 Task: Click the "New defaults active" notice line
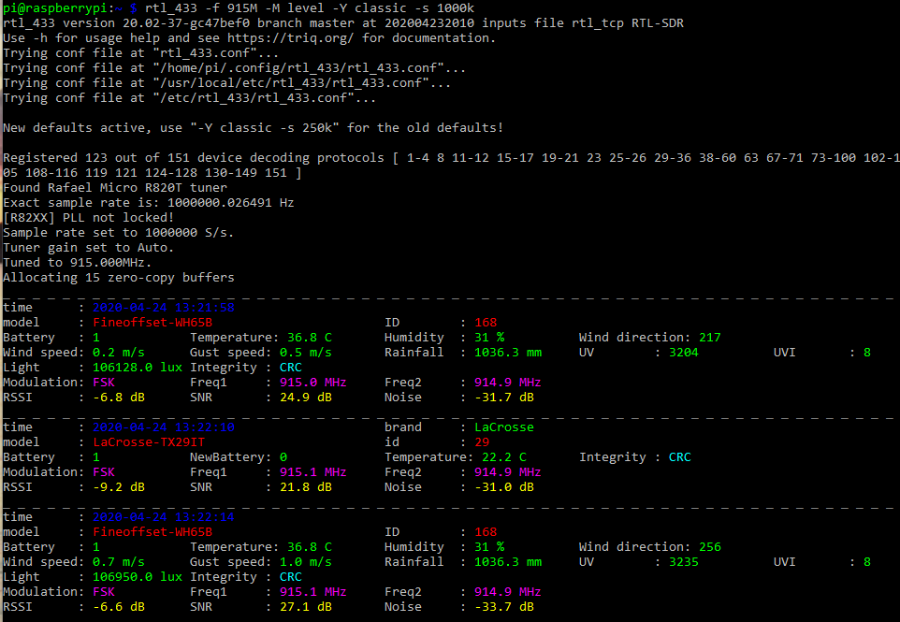[x=254, y=127]
